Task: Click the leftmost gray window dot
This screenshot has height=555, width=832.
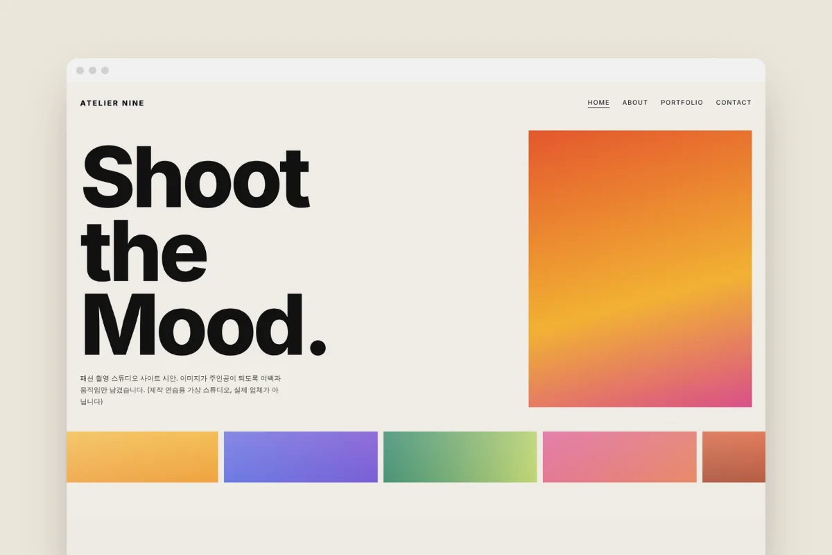Action: tap(80, 70)
